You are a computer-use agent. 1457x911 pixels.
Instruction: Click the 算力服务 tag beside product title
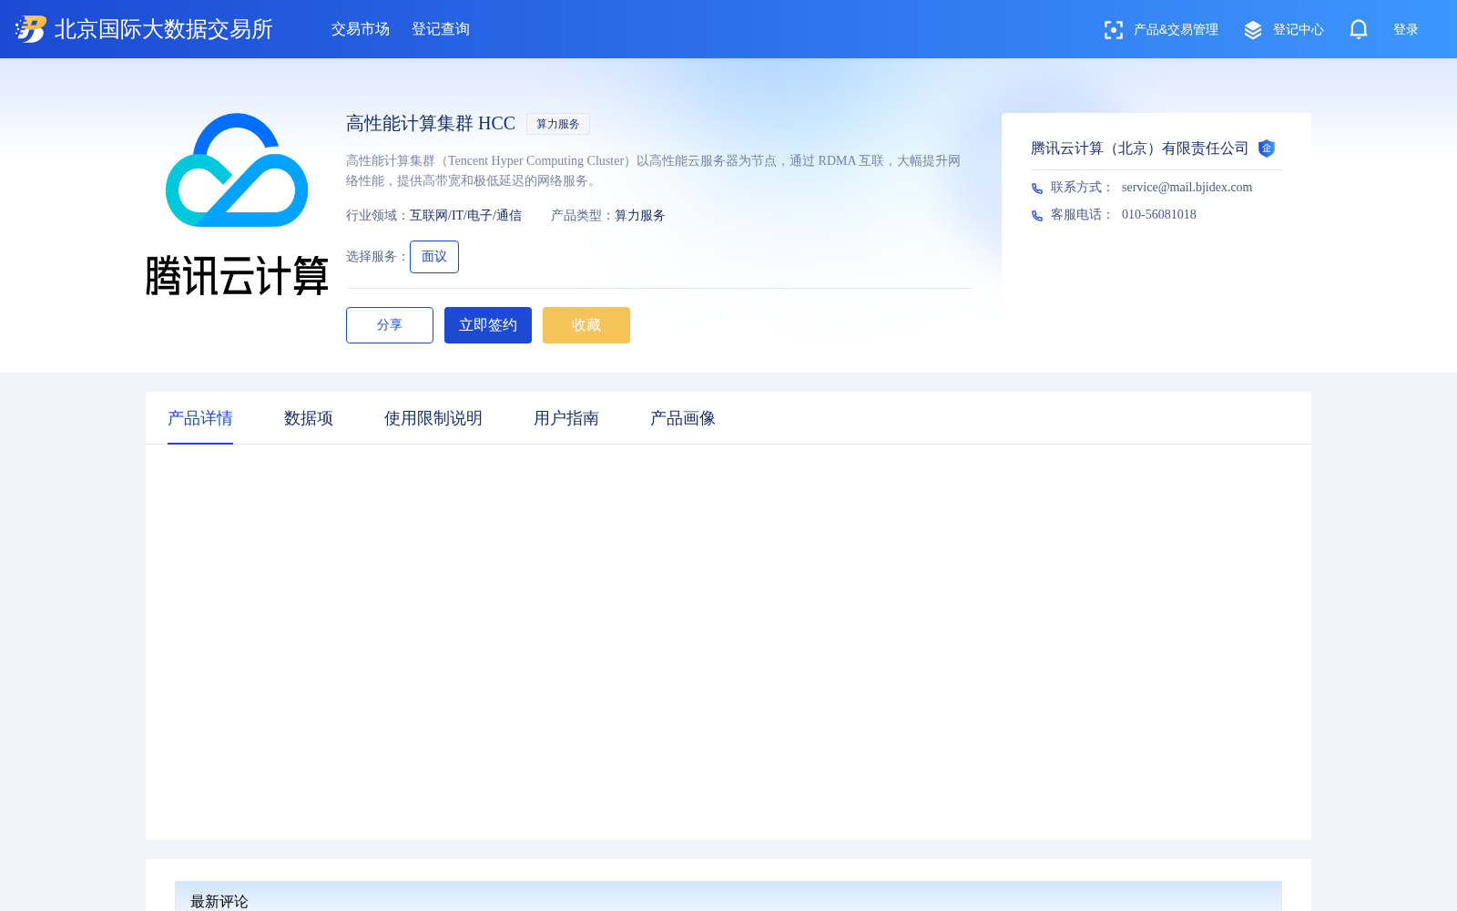(x=558, y=124)
